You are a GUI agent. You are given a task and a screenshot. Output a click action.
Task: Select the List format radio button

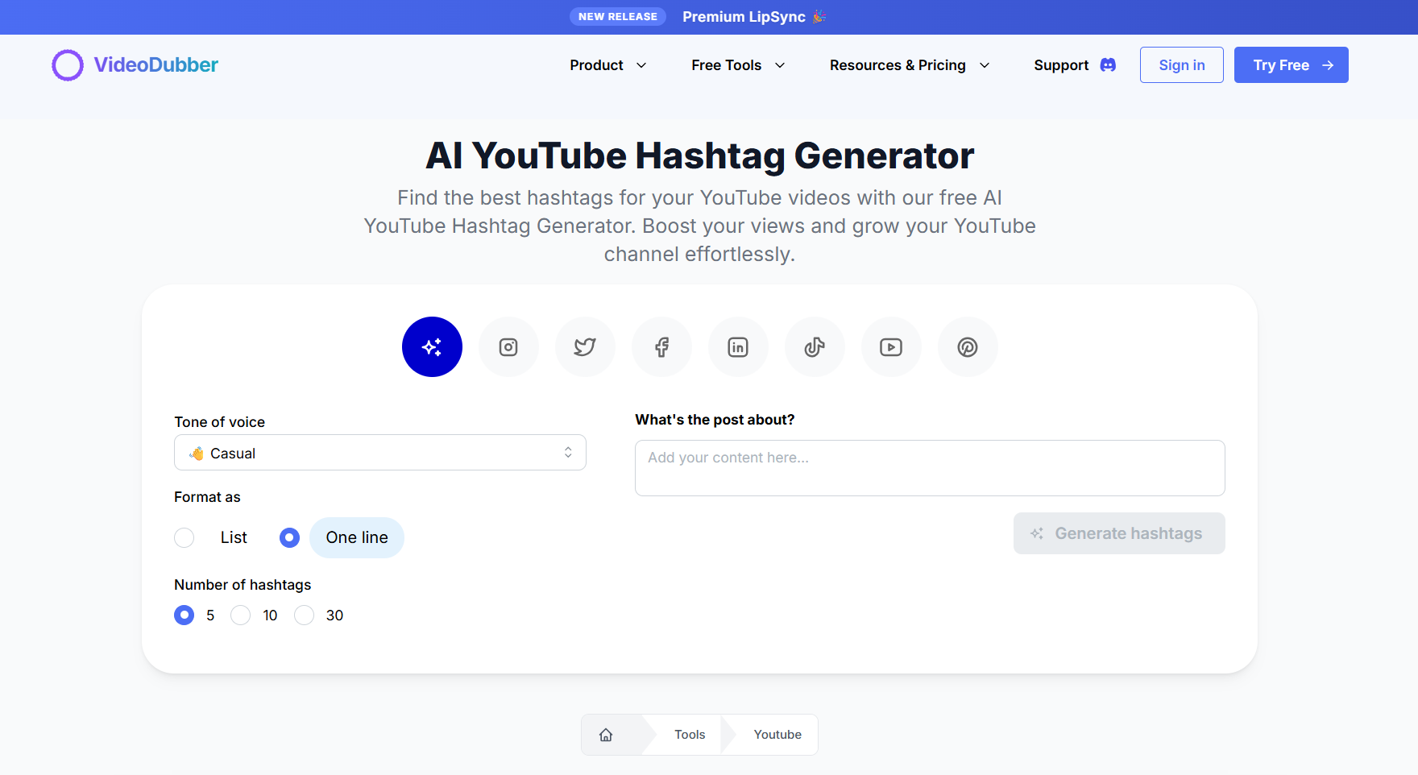click(x=185, y=537)
